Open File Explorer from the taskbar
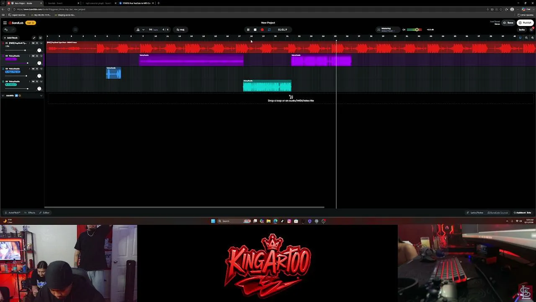The width and height of the screenshot is (536, 302). [268, 221]
